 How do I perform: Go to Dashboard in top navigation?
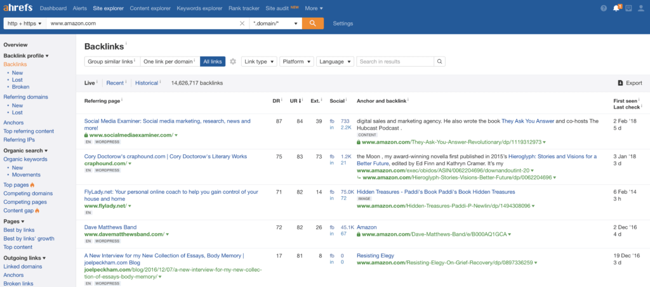click(53, 8)
